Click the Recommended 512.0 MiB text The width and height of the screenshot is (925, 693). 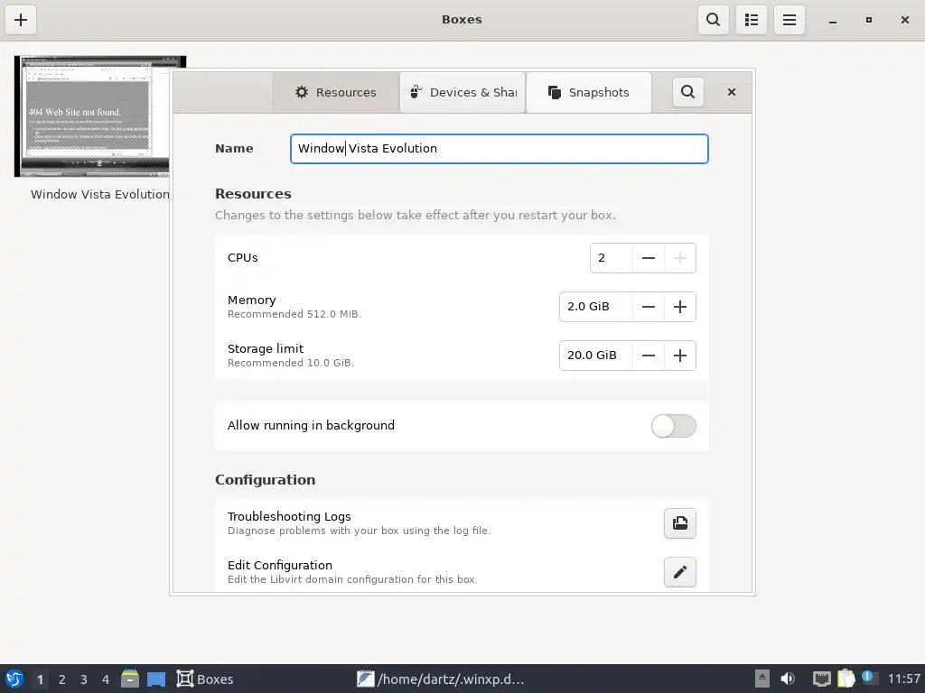(294, 315)
